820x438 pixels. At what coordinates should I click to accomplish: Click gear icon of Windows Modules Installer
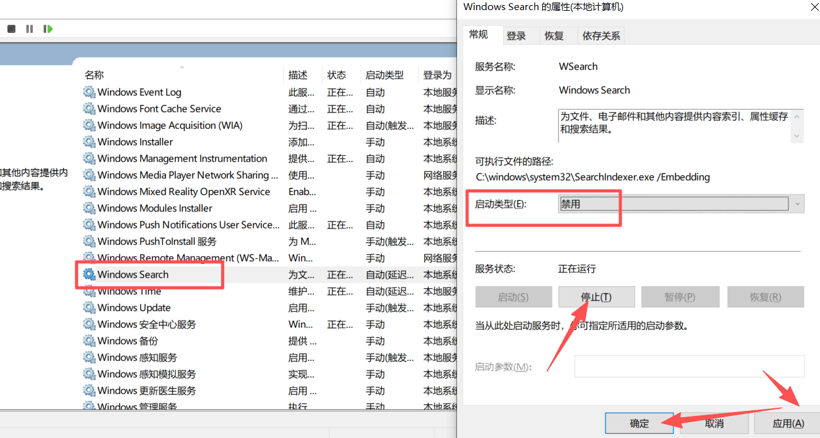(x=89, y=208)
